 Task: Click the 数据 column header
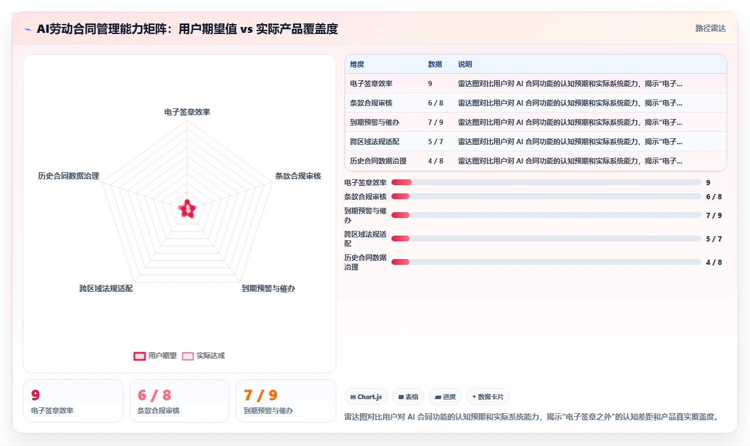click(435, 64)
